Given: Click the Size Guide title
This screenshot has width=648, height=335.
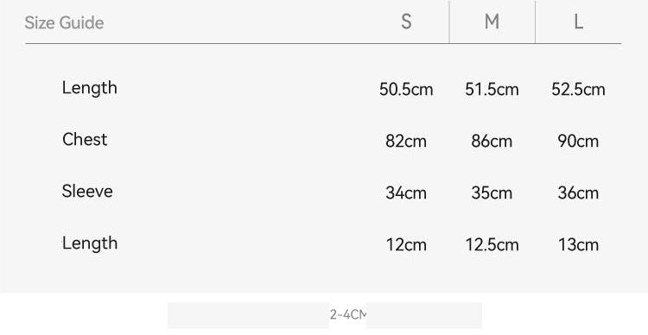Looking at the screenshot, I should (x=64, y=22).
